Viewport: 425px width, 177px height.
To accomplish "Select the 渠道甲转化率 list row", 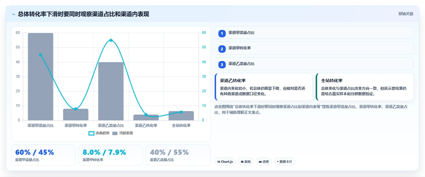I will pos(314,48).
